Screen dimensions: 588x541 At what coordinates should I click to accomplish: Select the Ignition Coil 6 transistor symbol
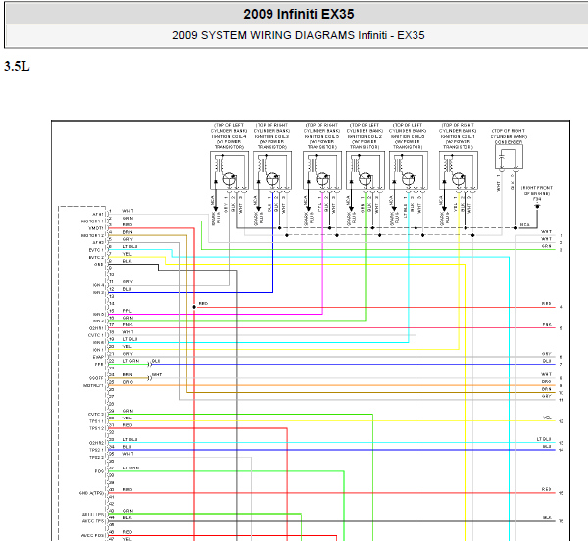point(409,179)
